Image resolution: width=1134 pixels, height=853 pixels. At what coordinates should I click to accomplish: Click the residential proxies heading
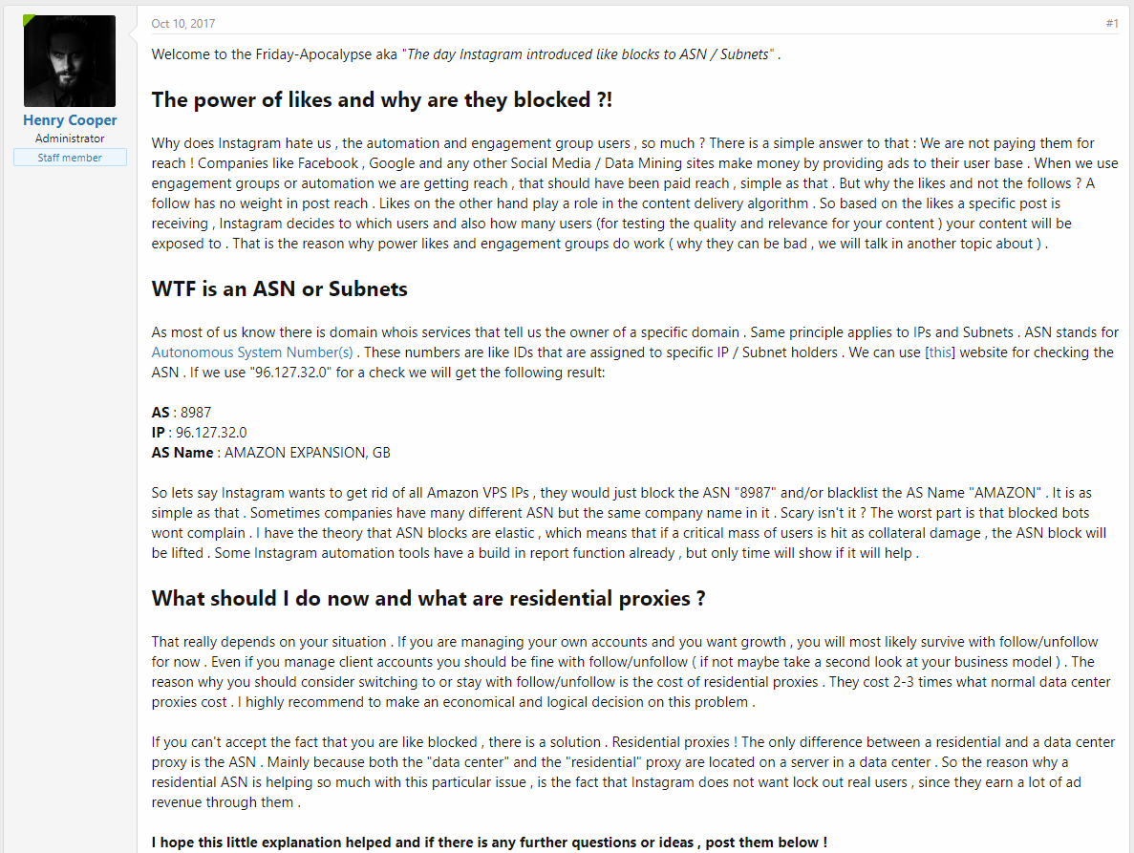tap(428, 599)
